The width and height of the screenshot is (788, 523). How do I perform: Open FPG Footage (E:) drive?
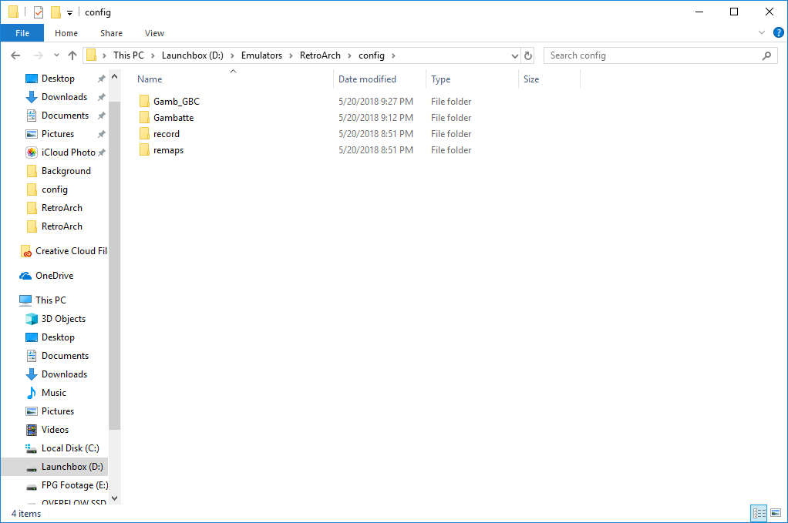pos(74,485)
